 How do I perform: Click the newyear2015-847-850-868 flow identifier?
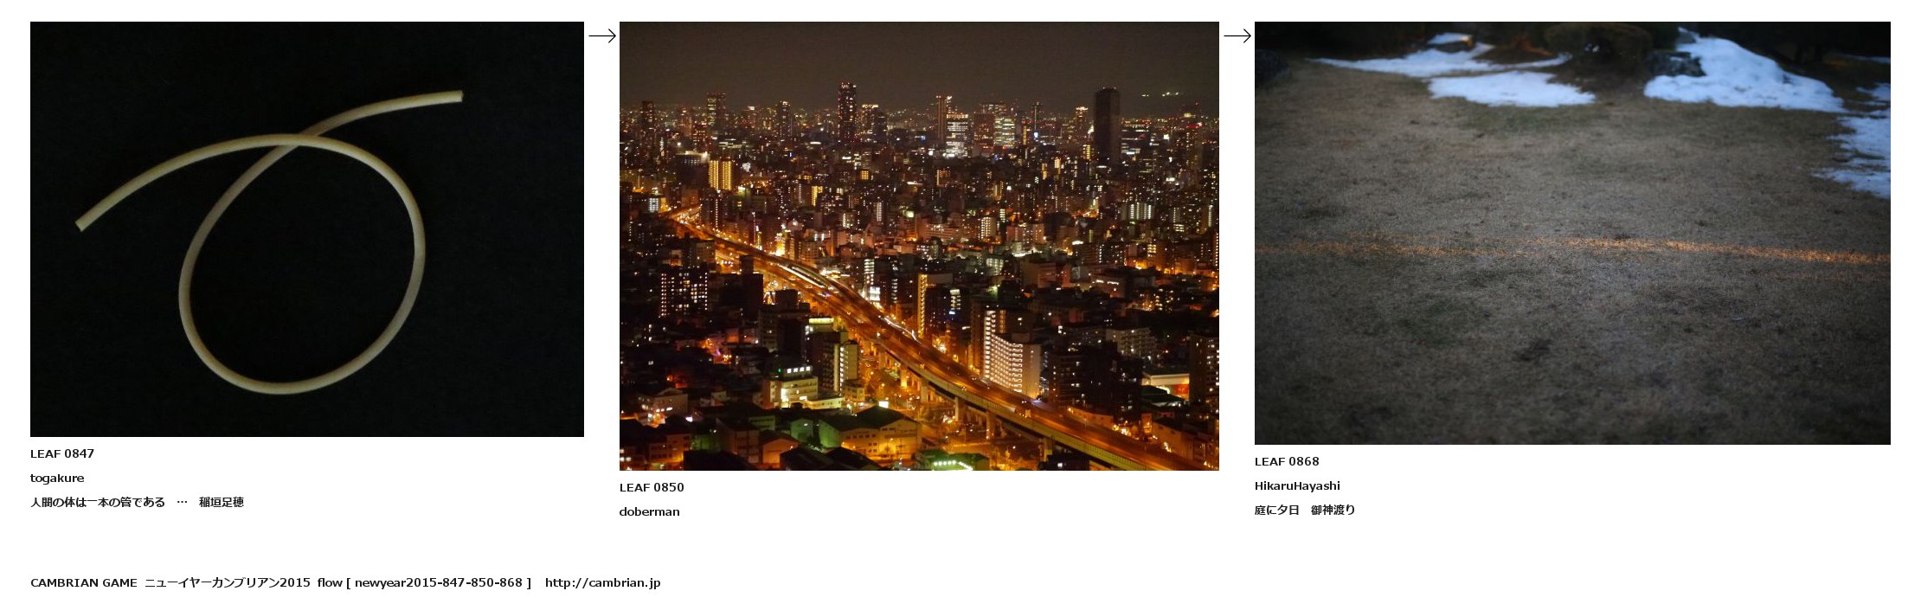[x=439, y=582]
